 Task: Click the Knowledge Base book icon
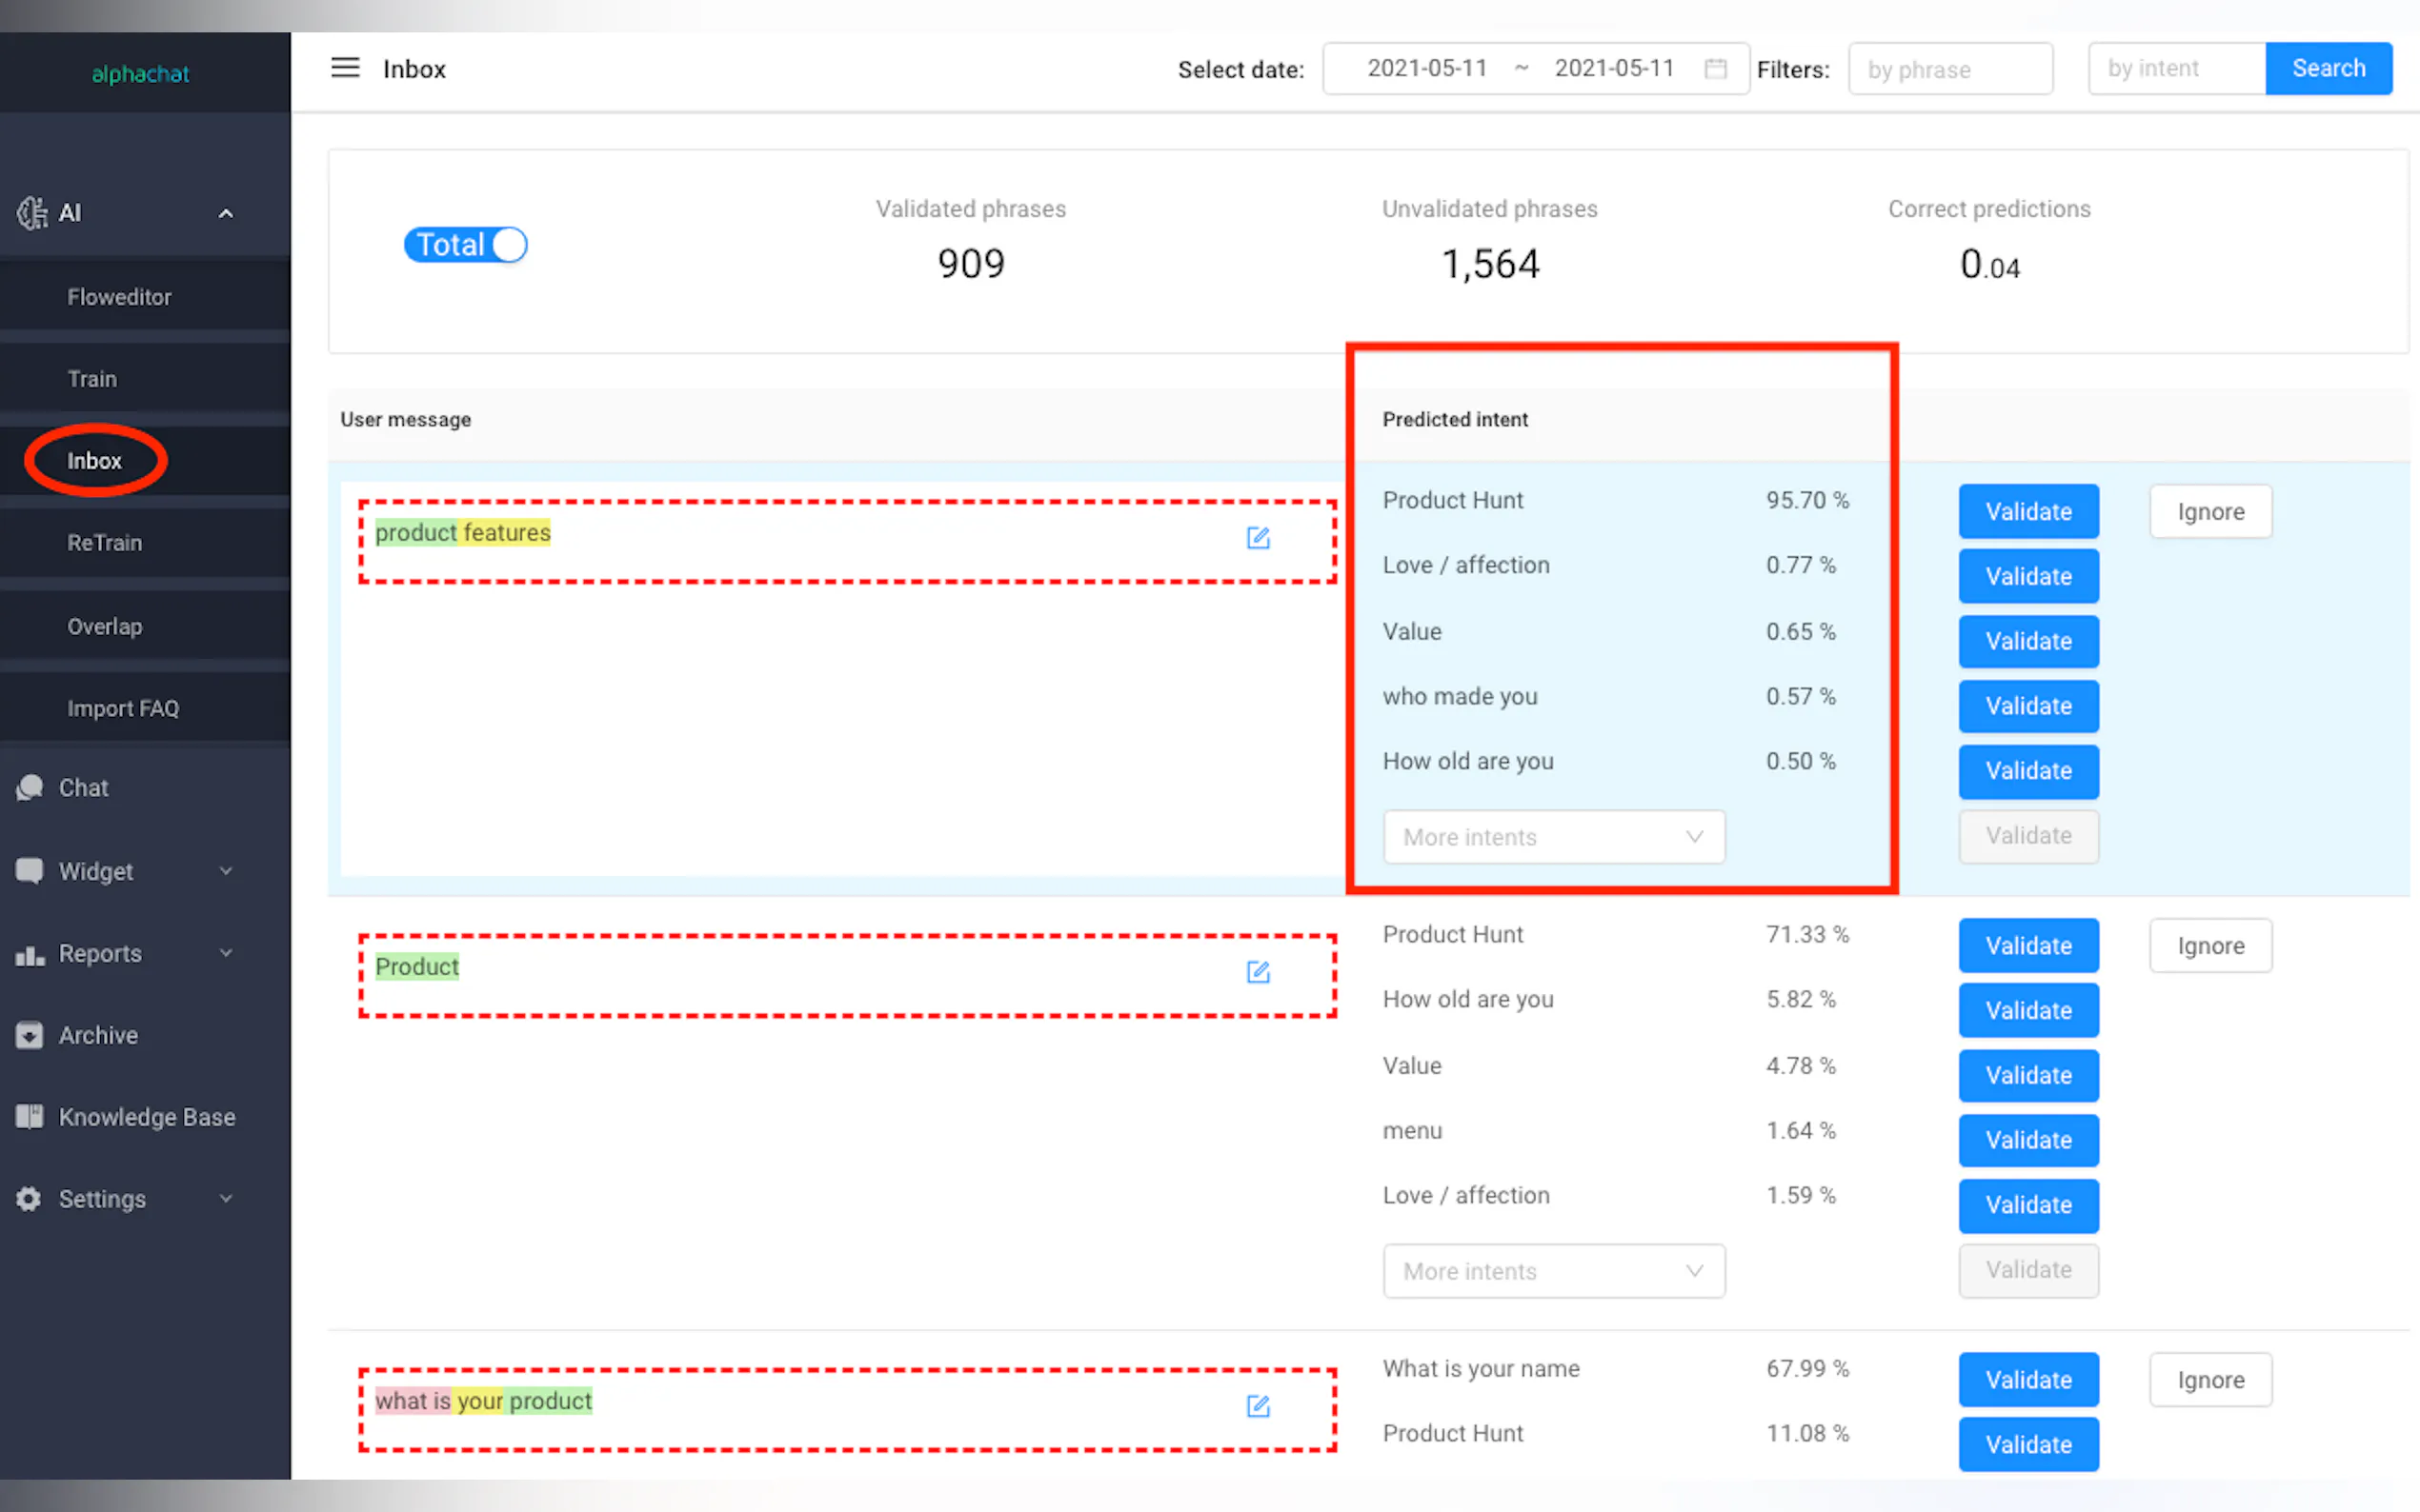point(30,1117)
